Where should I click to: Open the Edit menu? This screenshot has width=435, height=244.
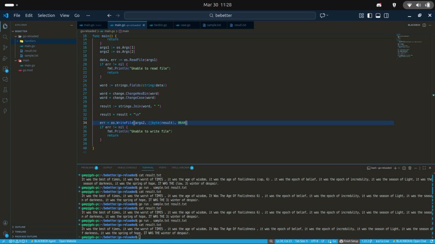click(x=29, y=16)
